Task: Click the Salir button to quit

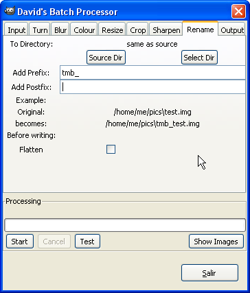Action: 209,273
